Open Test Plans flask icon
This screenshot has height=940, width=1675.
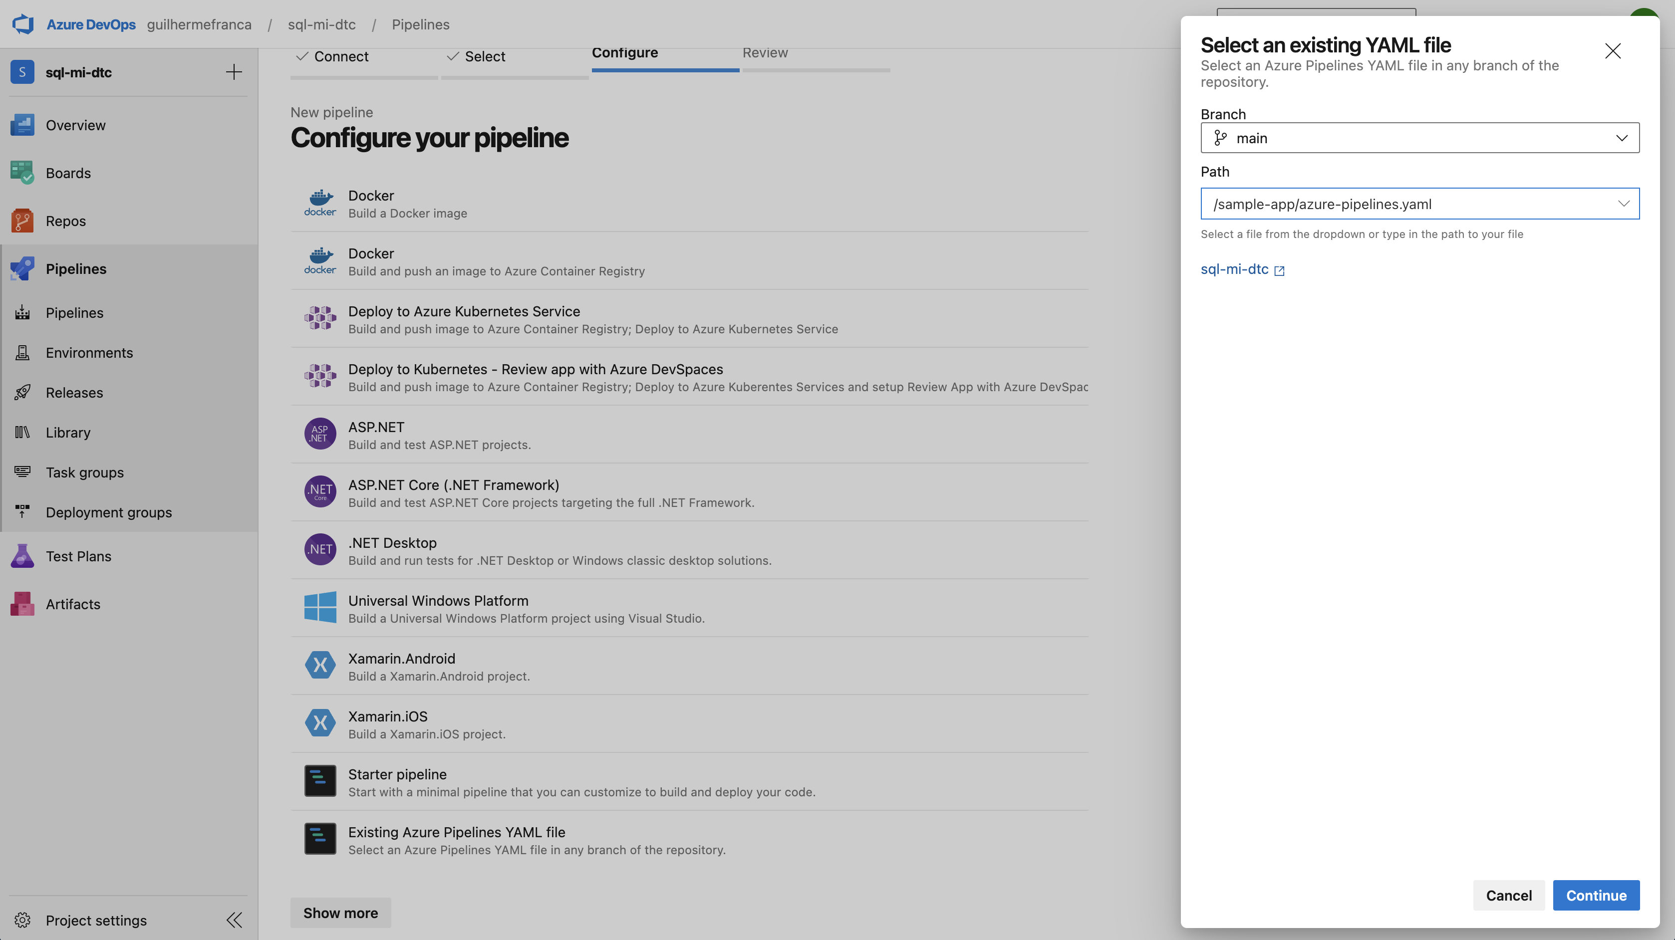[x=22, y=556]
